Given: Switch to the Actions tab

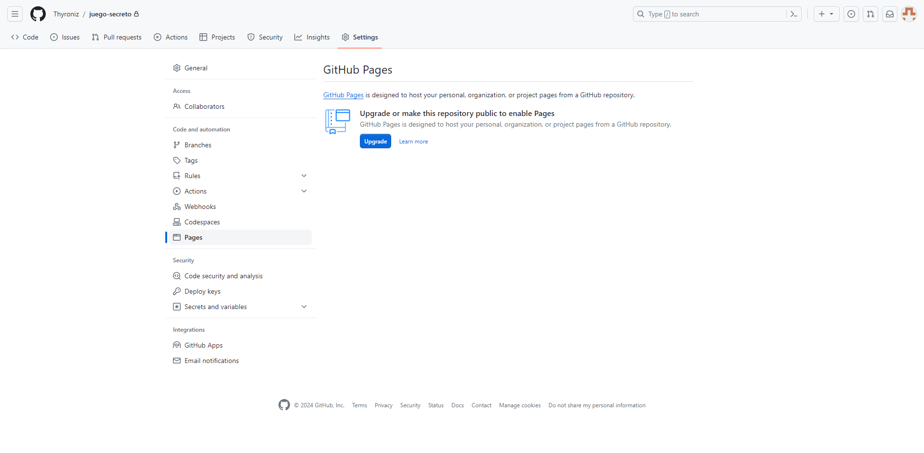Looking at the screenshot, I should [171, 37].
